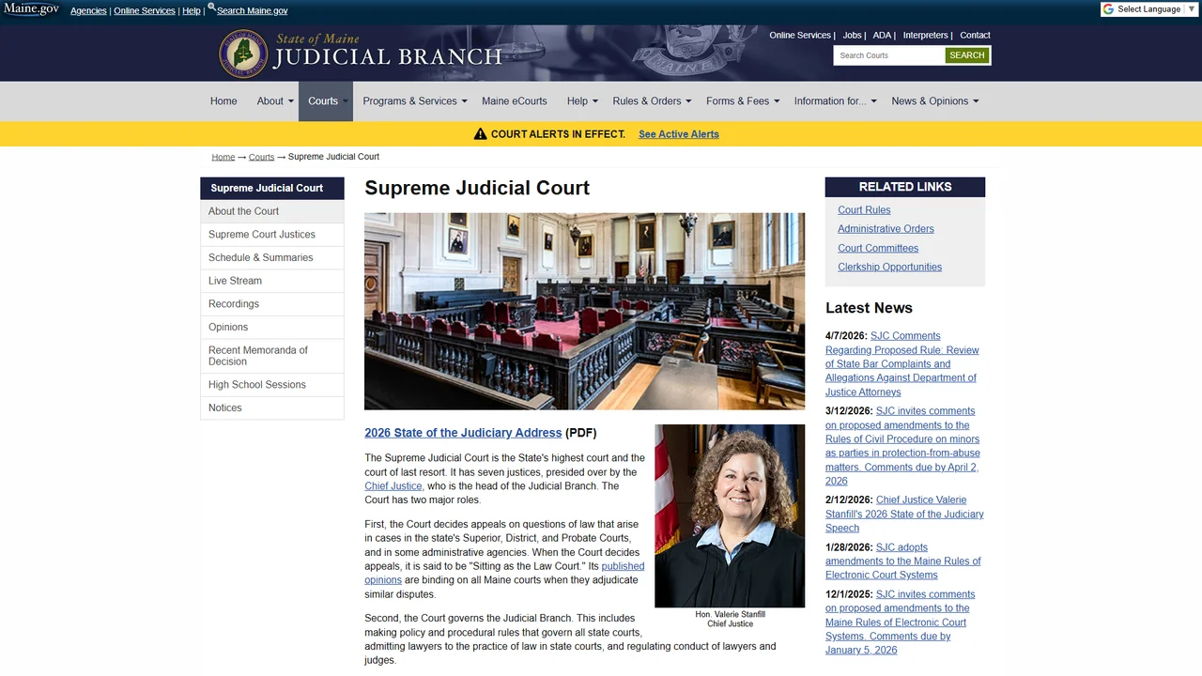Go to the Home navigation tab
Viewport: 1202px width, 676px height.
coord(223,101)
